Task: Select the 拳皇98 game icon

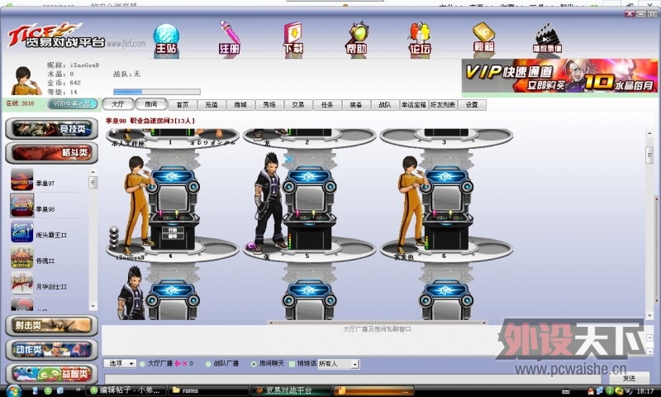Action: click(x=22, y=206)
